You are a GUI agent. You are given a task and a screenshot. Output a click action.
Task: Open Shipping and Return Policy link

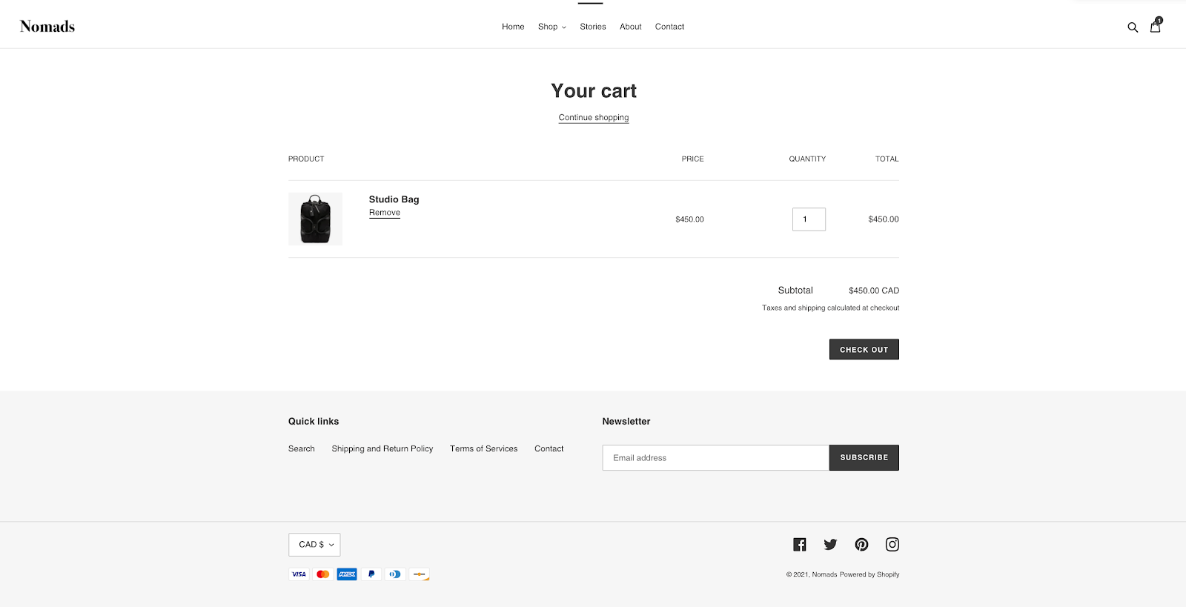coord(382,449)
